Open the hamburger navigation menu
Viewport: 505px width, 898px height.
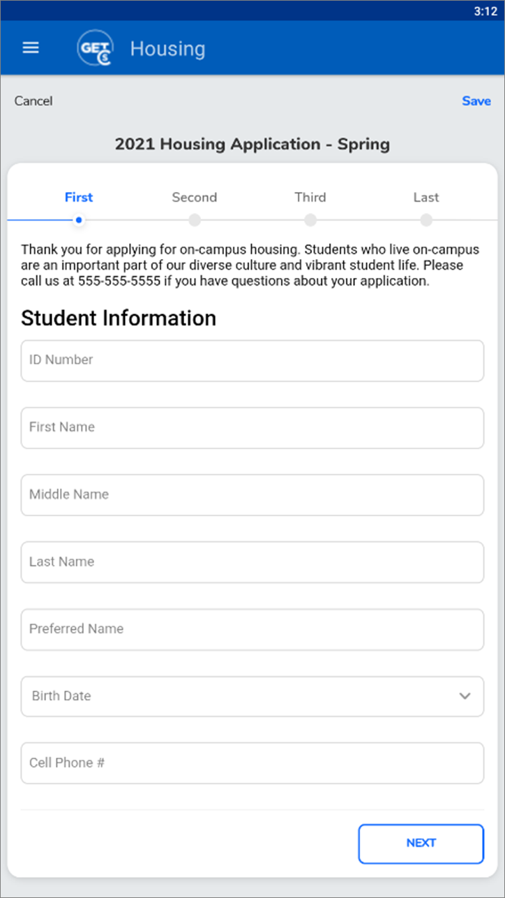click(x=31, y=48)
